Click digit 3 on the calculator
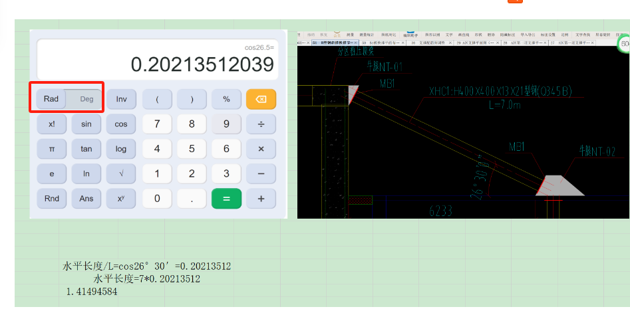 point(227,173)
